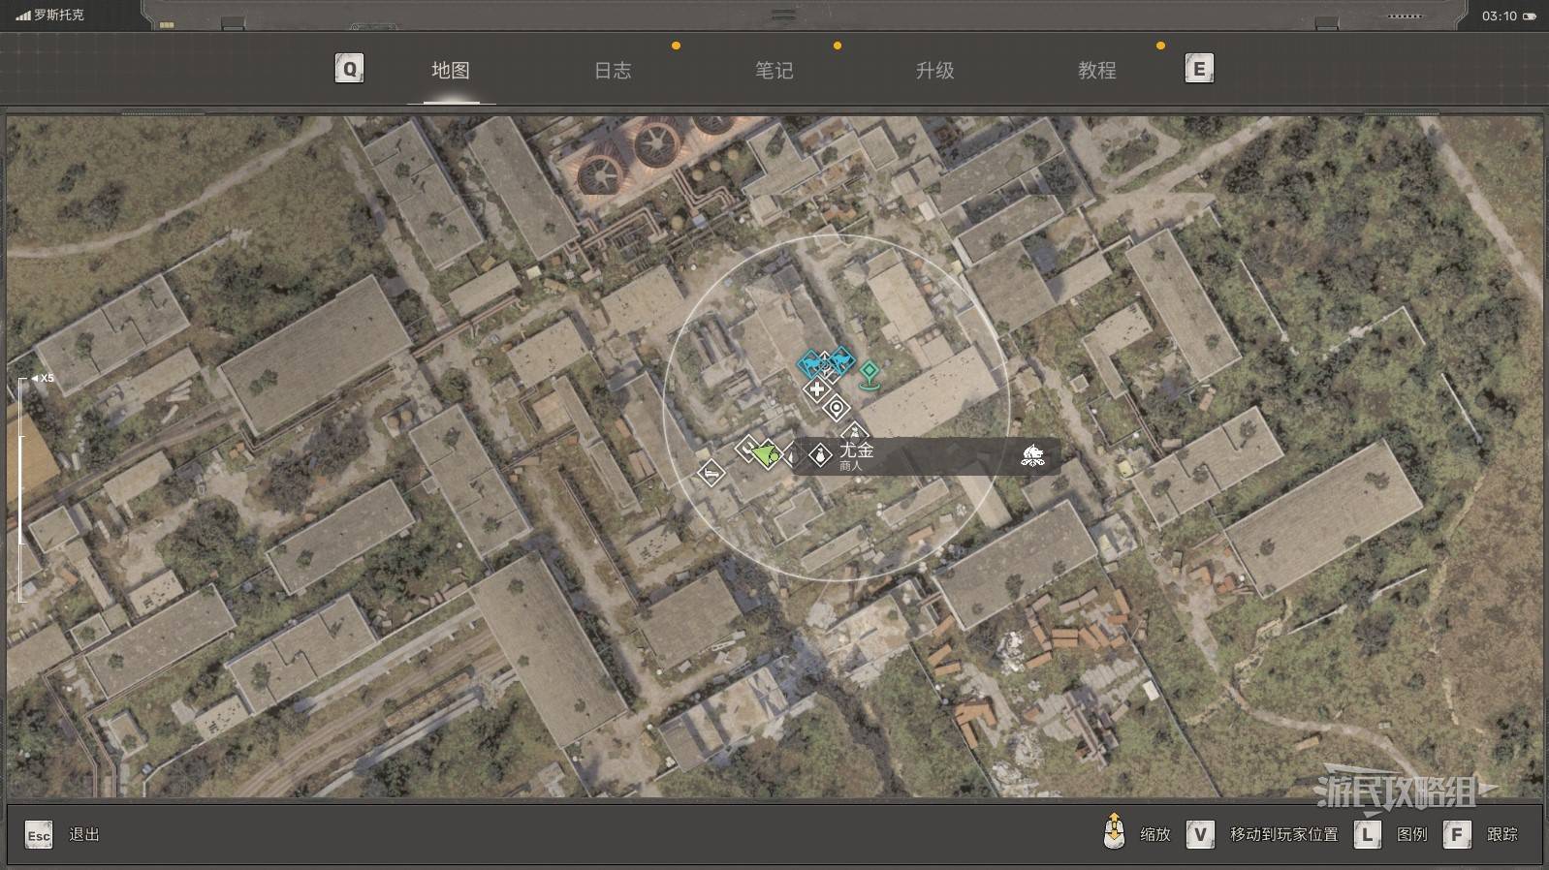
Task: Click the green player position arrow
Action: click(x=766, y=453)
